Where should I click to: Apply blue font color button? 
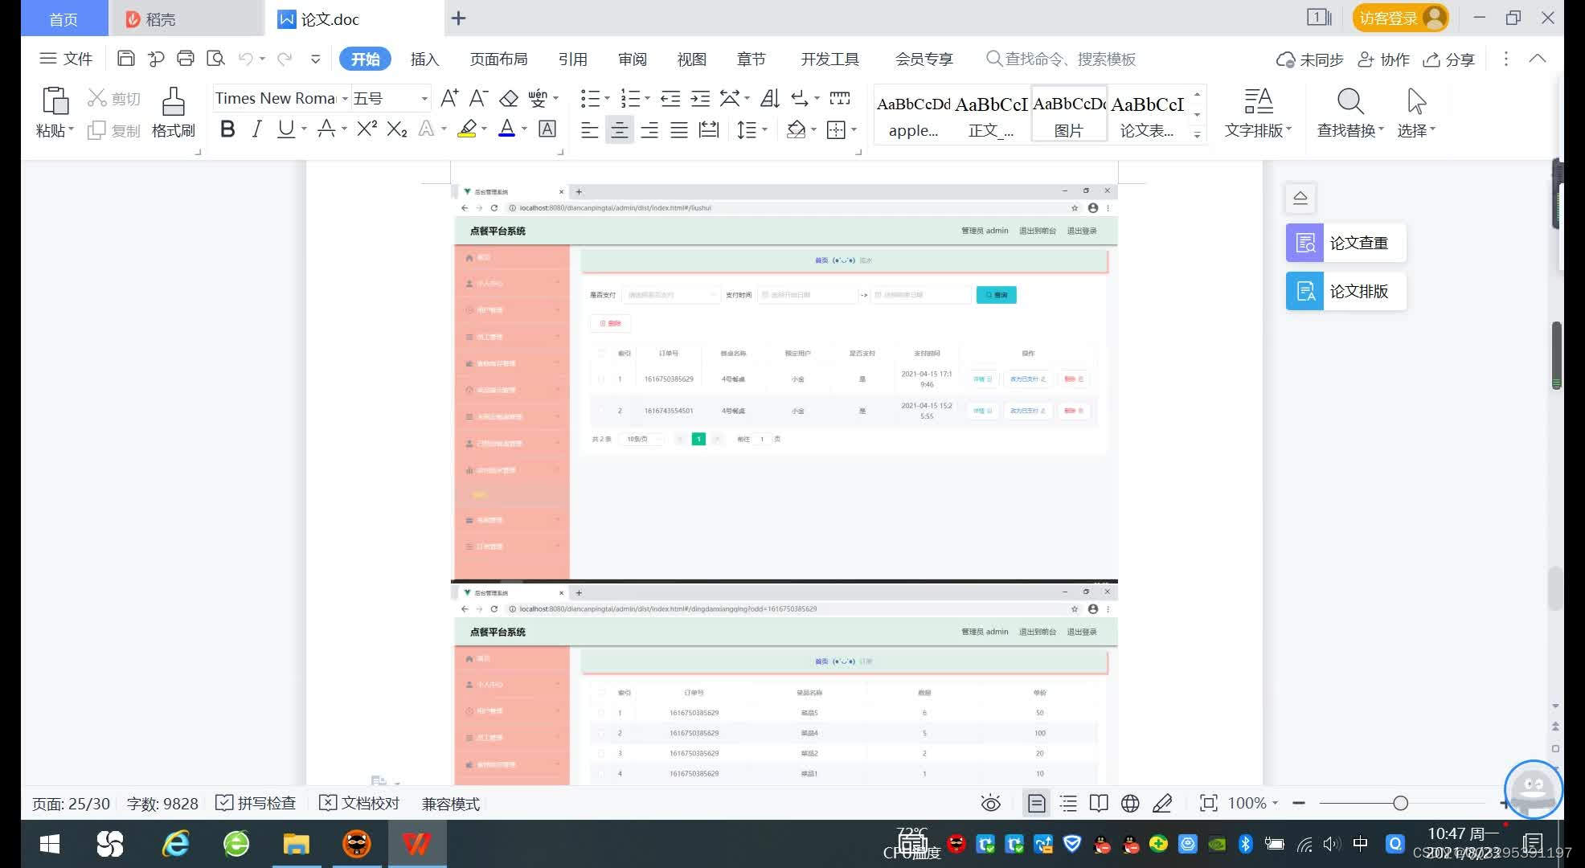506,129
